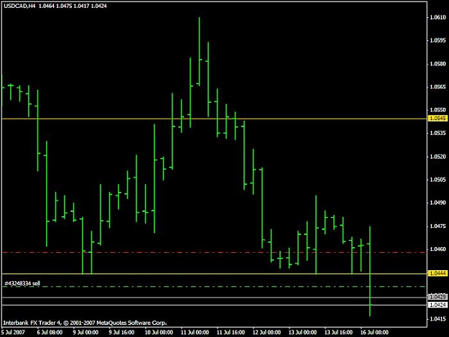Click the 12 Jul 08:00 time label
The height and width of the screenshot is (337, 449).
(267, 333)
